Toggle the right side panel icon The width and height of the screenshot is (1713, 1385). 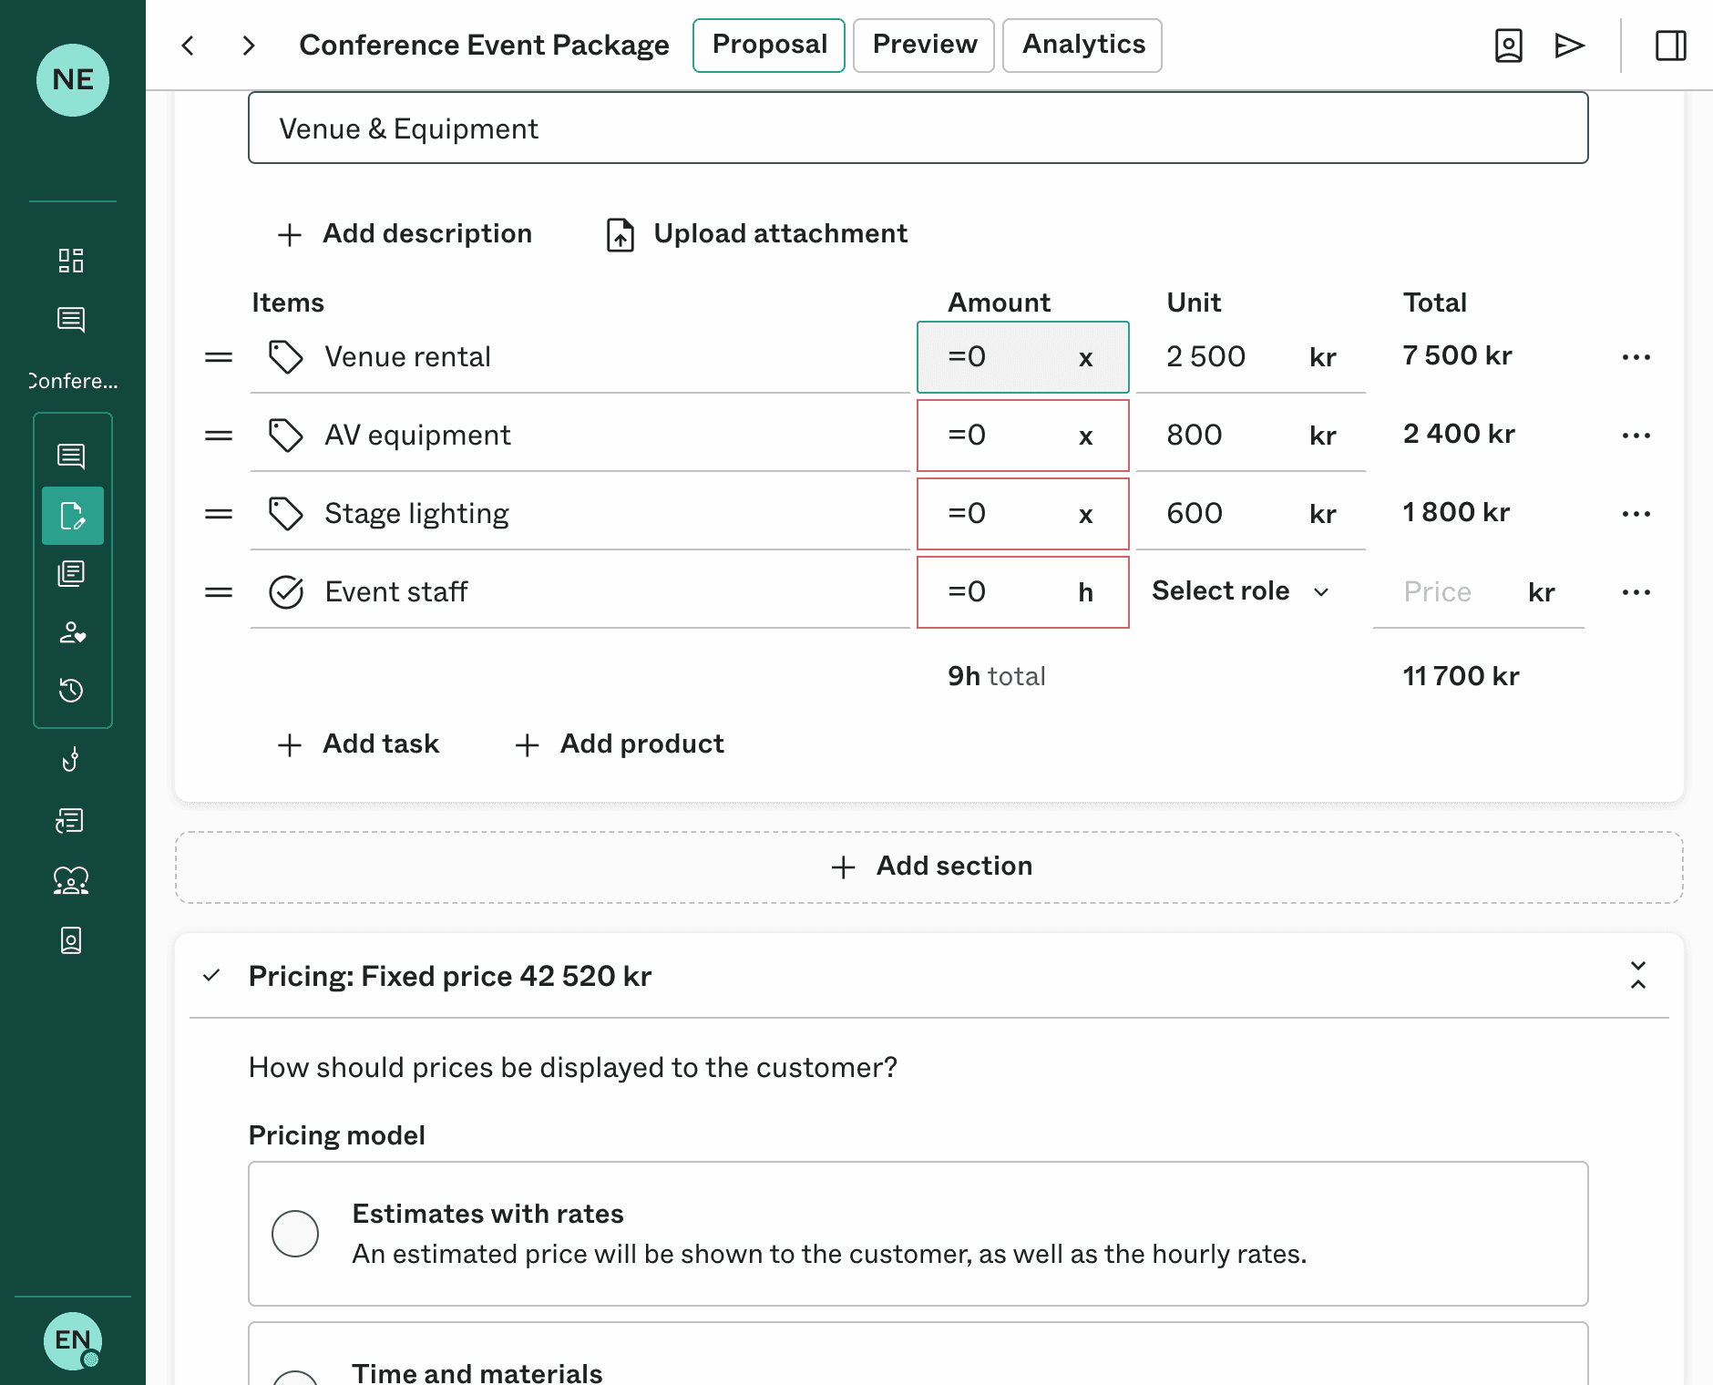pos(1670,46)
